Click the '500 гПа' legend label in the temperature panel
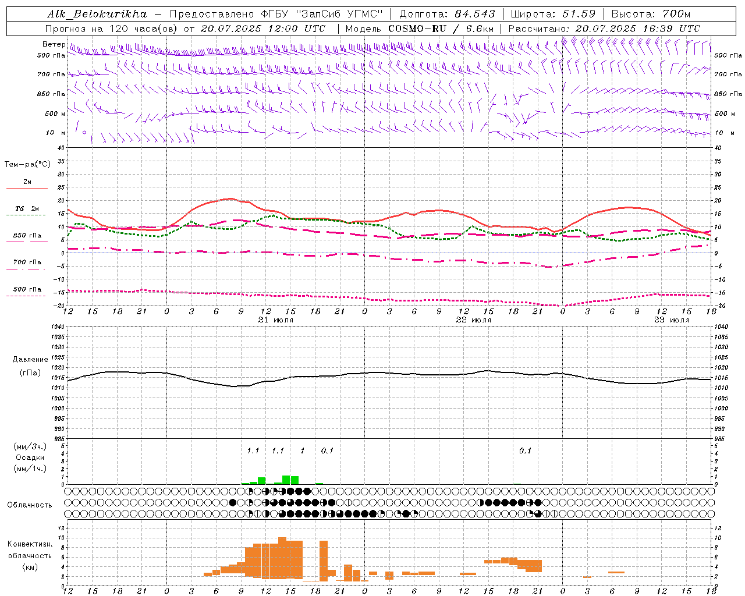745x596 pixels. point(27,289)
